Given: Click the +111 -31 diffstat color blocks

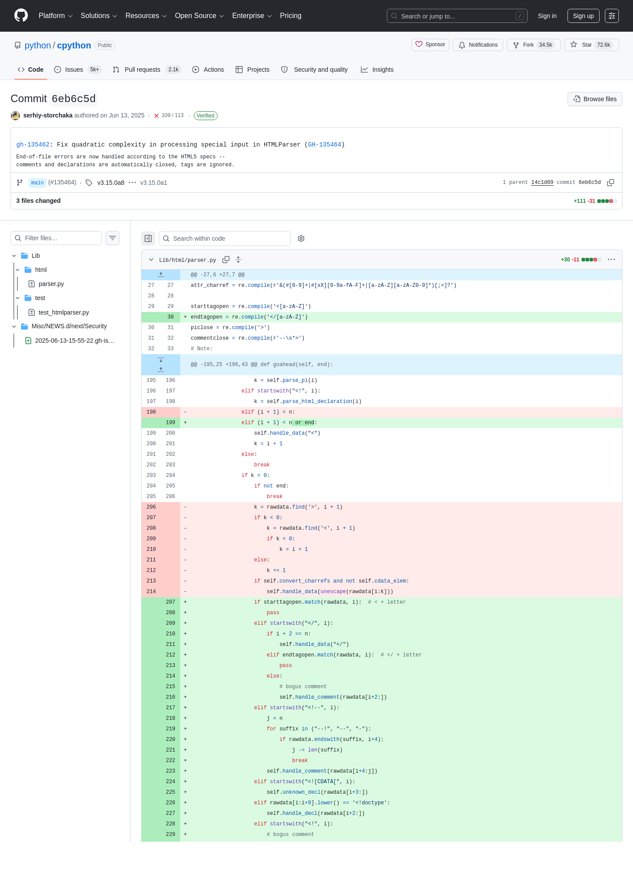Looking at the screenshot, I should tap(607, 201).
